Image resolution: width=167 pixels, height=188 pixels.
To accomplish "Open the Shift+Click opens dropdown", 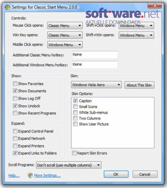I will click(136, 26).
